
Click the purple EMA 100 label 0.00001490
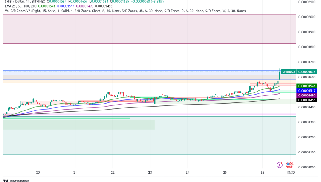click(x=307, y=95)
